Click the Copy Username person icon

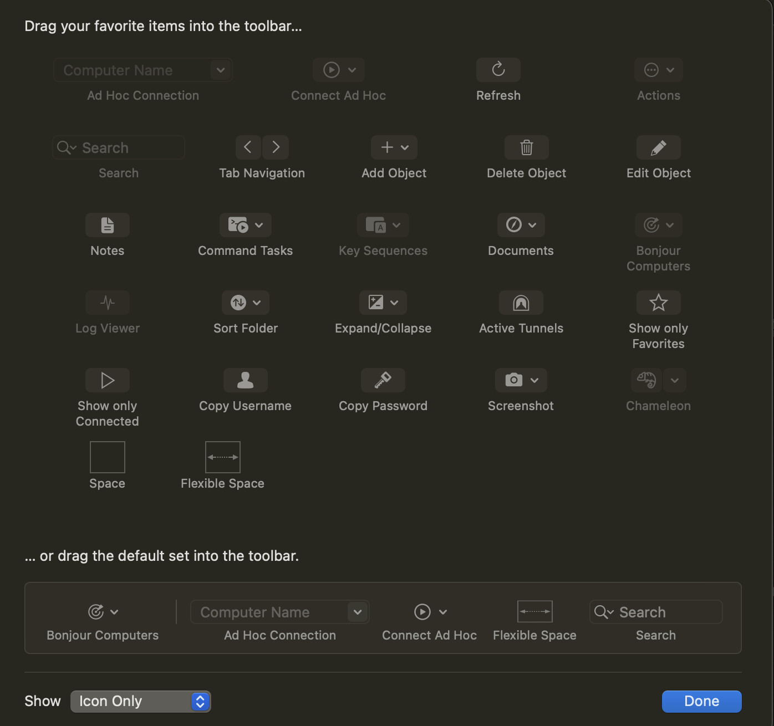point(245,380)
